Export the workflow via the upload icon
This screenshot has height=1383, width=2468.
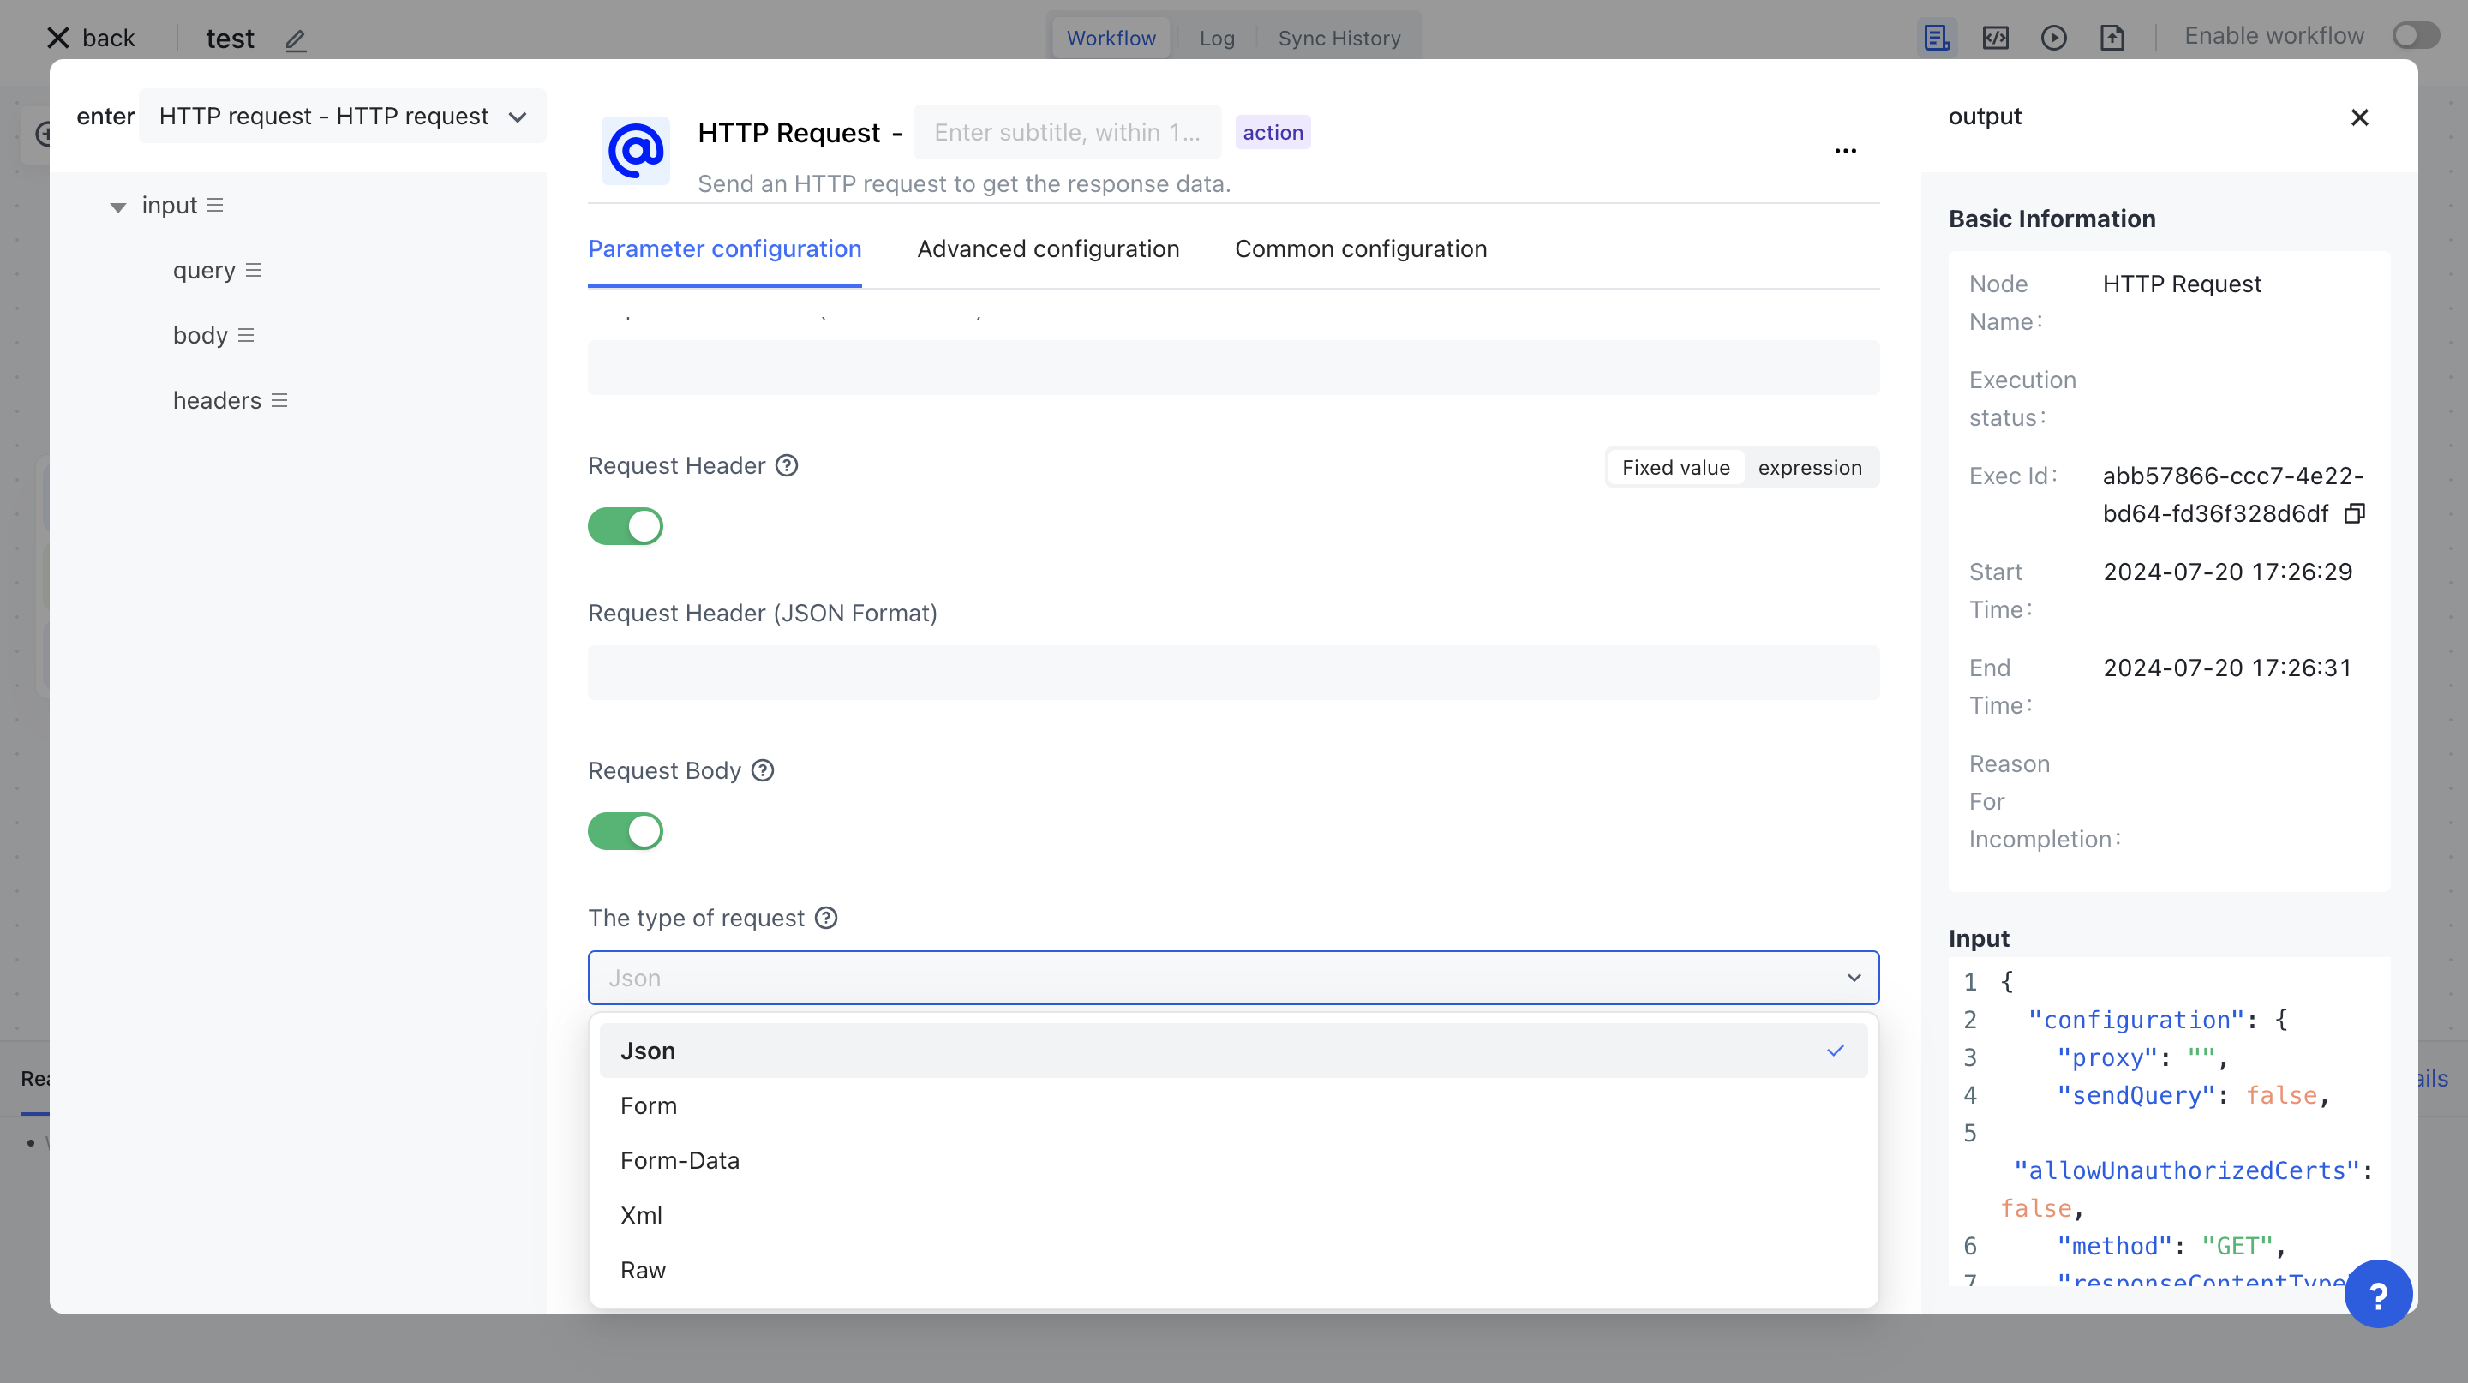click(2112, 38)
